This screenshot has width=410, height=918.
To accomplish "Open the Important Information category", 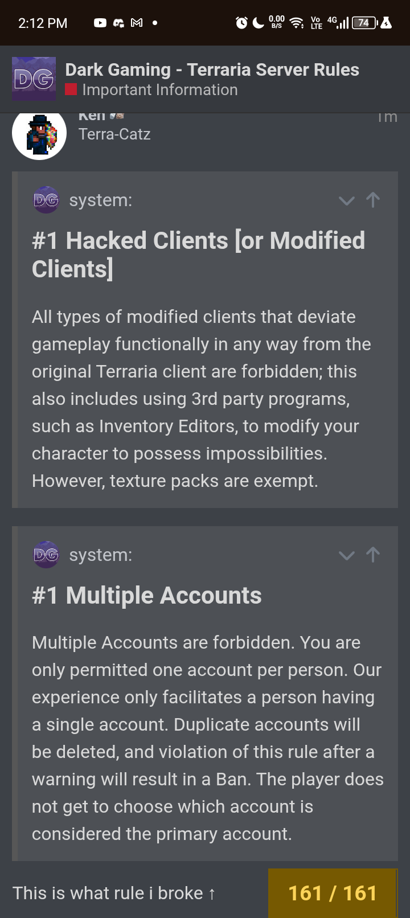I will (x=159, y=90).
